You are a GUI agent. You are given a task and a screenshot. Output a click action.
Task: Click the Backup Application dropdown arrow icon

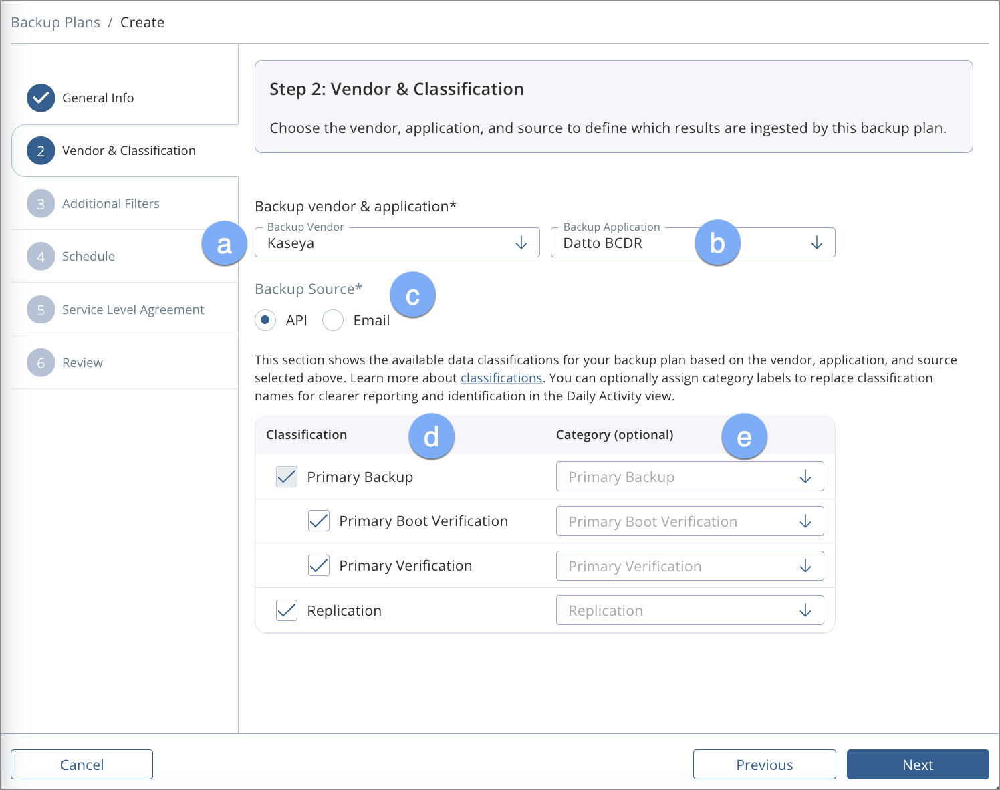[817, 243]
